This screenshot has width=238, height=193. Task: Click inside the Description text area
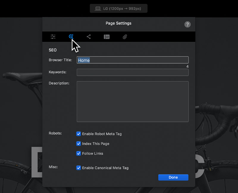(133, 102)
